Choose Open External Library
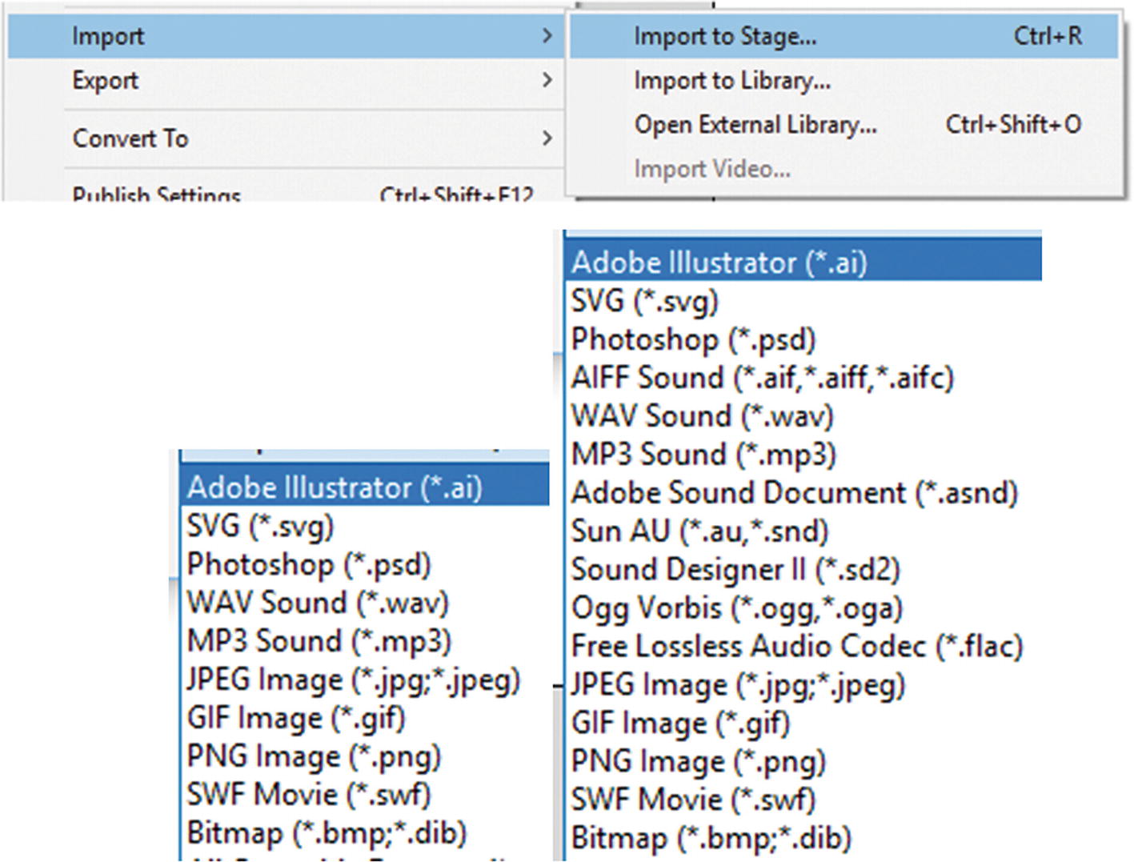This screenshot has width=1134, height=862. click(x=844, y=125)
